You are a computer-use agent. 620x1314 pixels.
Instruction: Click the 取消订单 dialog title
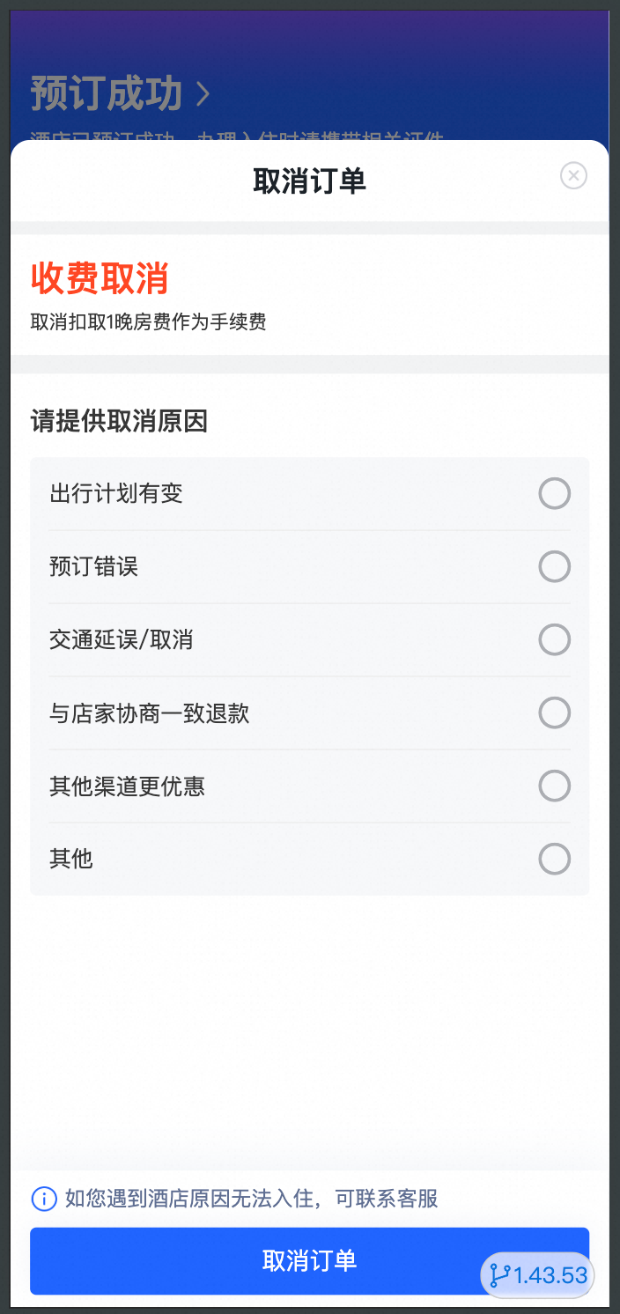(x=309, y=181)
